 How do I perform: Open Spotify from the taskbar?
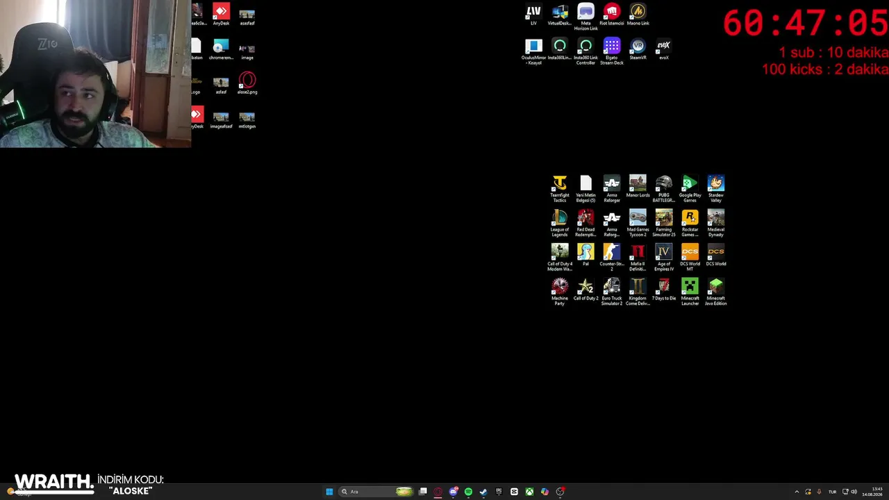tap(468, 492)
